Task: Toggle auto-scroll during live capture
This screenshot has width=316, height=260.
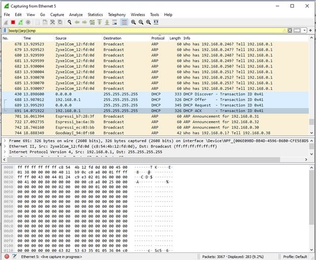Action: (x=114, y=22)
